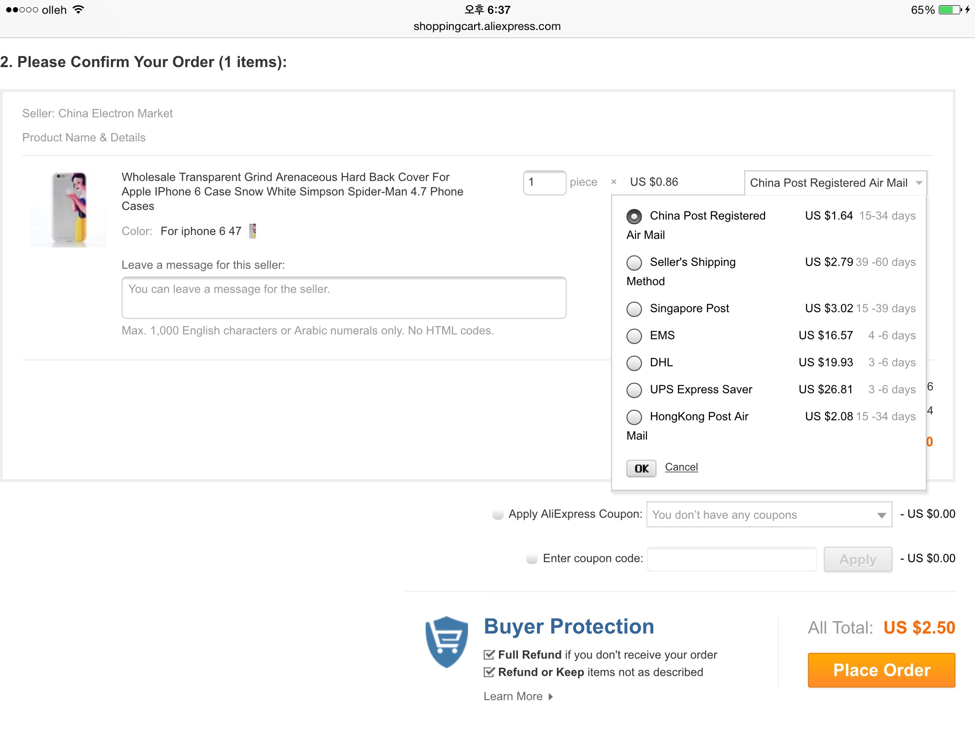The width and height of the screenshot is (975, 731).
Task: Select DHL shipping radio button
Action: (x=634, y=363)
